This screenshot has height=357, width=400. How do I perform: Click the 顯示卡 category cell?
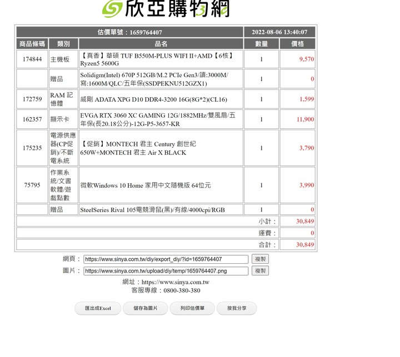tap(63, 119)
